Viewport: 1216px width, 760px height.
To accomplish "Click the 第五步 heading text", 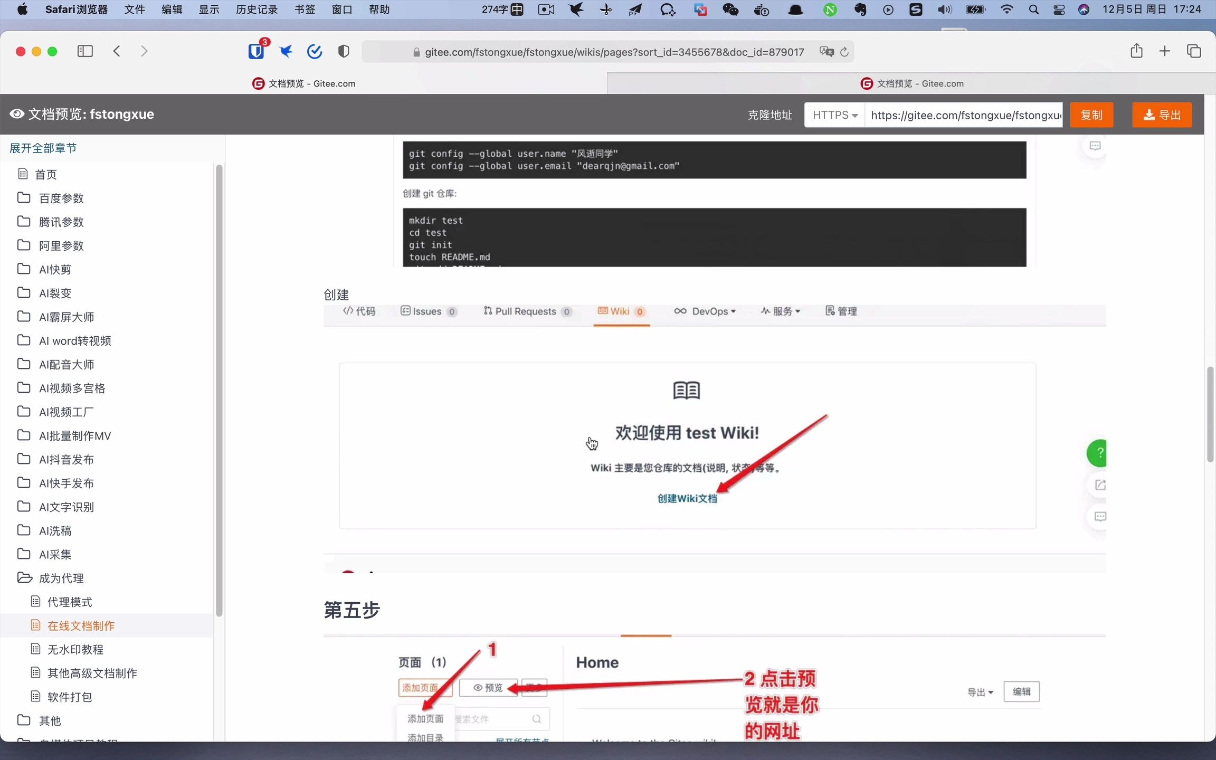I will pos(351,610).
